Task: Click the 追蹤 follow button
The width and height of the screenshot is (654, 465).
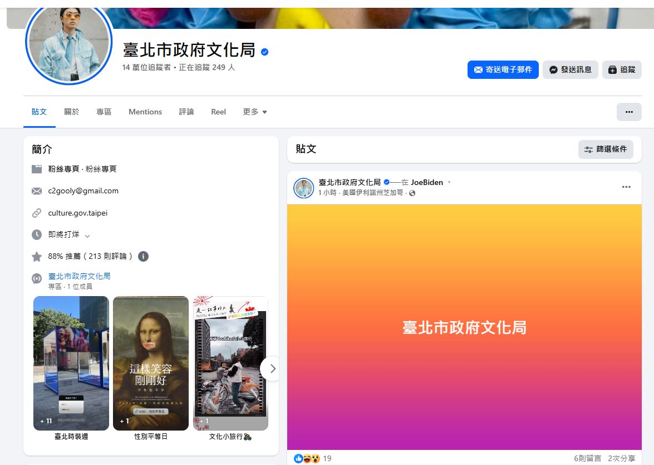Action: click(622, 69)
